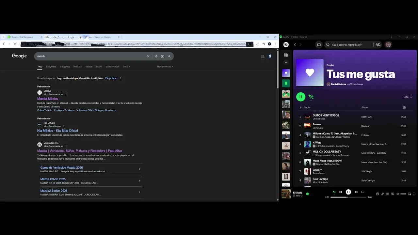Open saved episodes bookmark in sidebar
This screenshot has width=418, height=235.
[x=286, y=84]
